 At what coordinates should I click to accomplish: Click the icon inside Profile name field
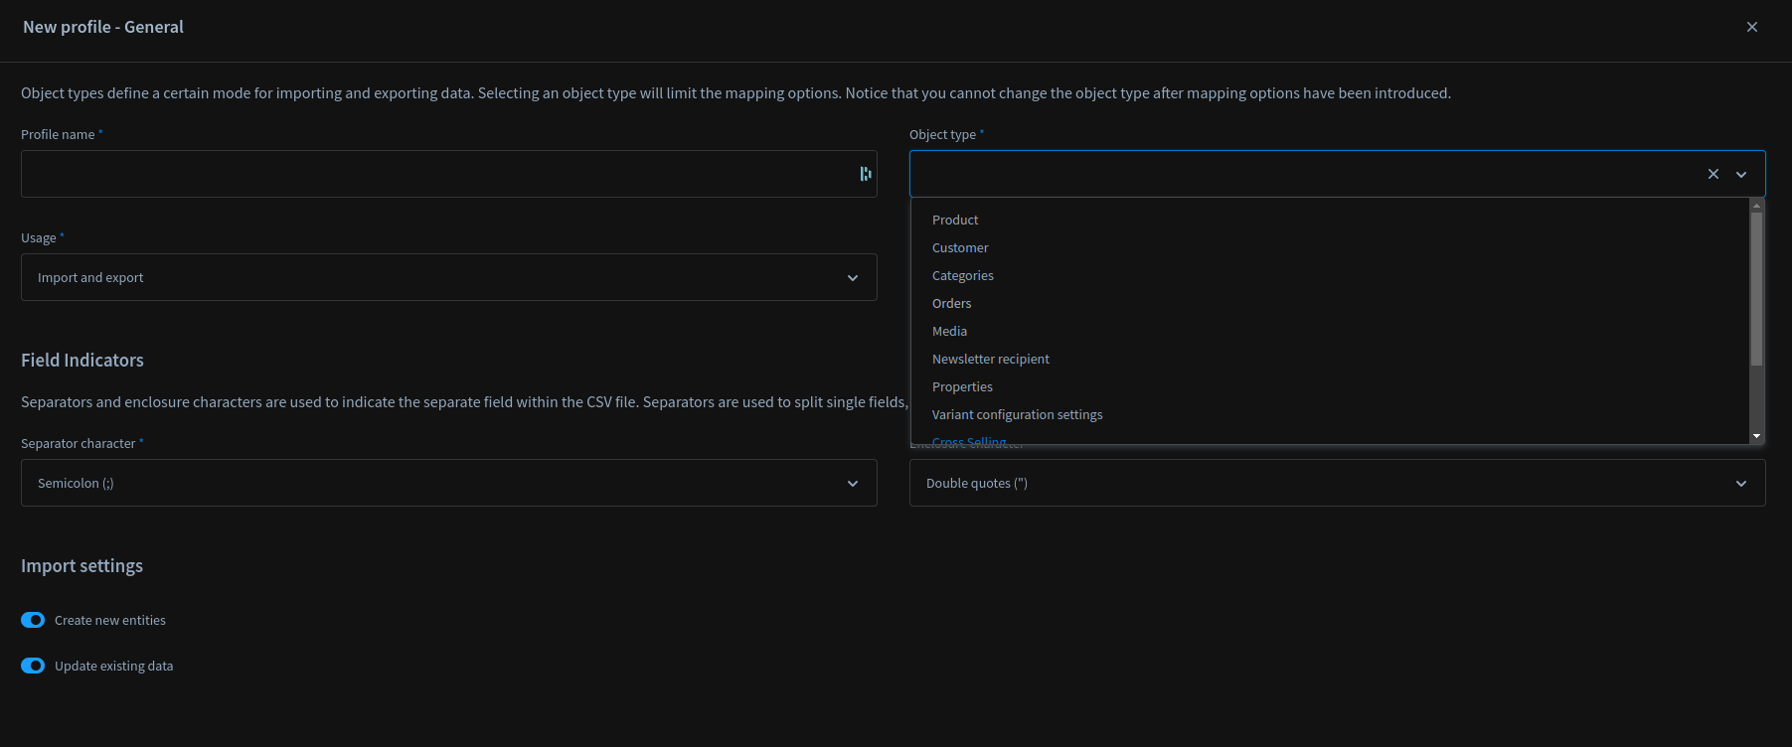866,174
